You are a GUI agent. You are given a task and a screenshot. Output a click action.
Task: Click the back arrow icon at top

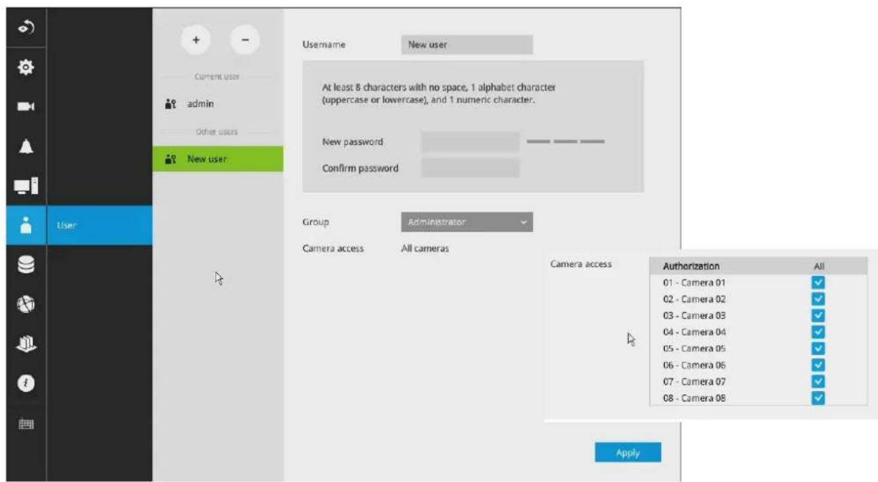coord(26,28)
